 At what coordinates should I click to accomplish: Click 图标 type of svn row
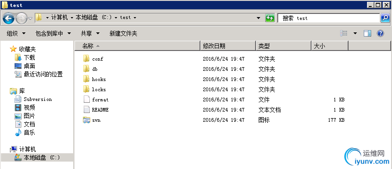click(264, 120)
